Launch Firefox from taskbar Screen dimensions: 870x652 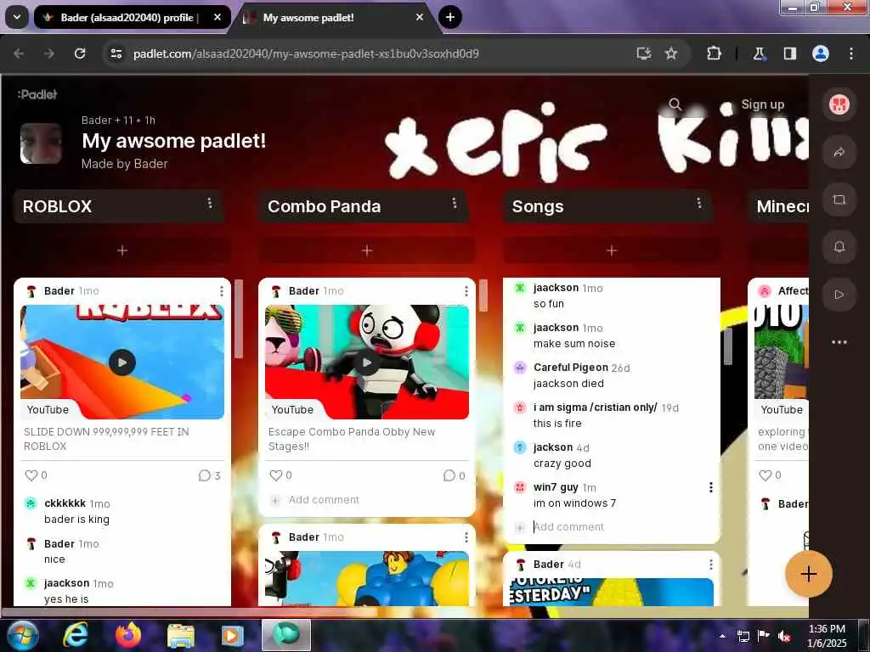pyautogui.click(x=128, y=635)
